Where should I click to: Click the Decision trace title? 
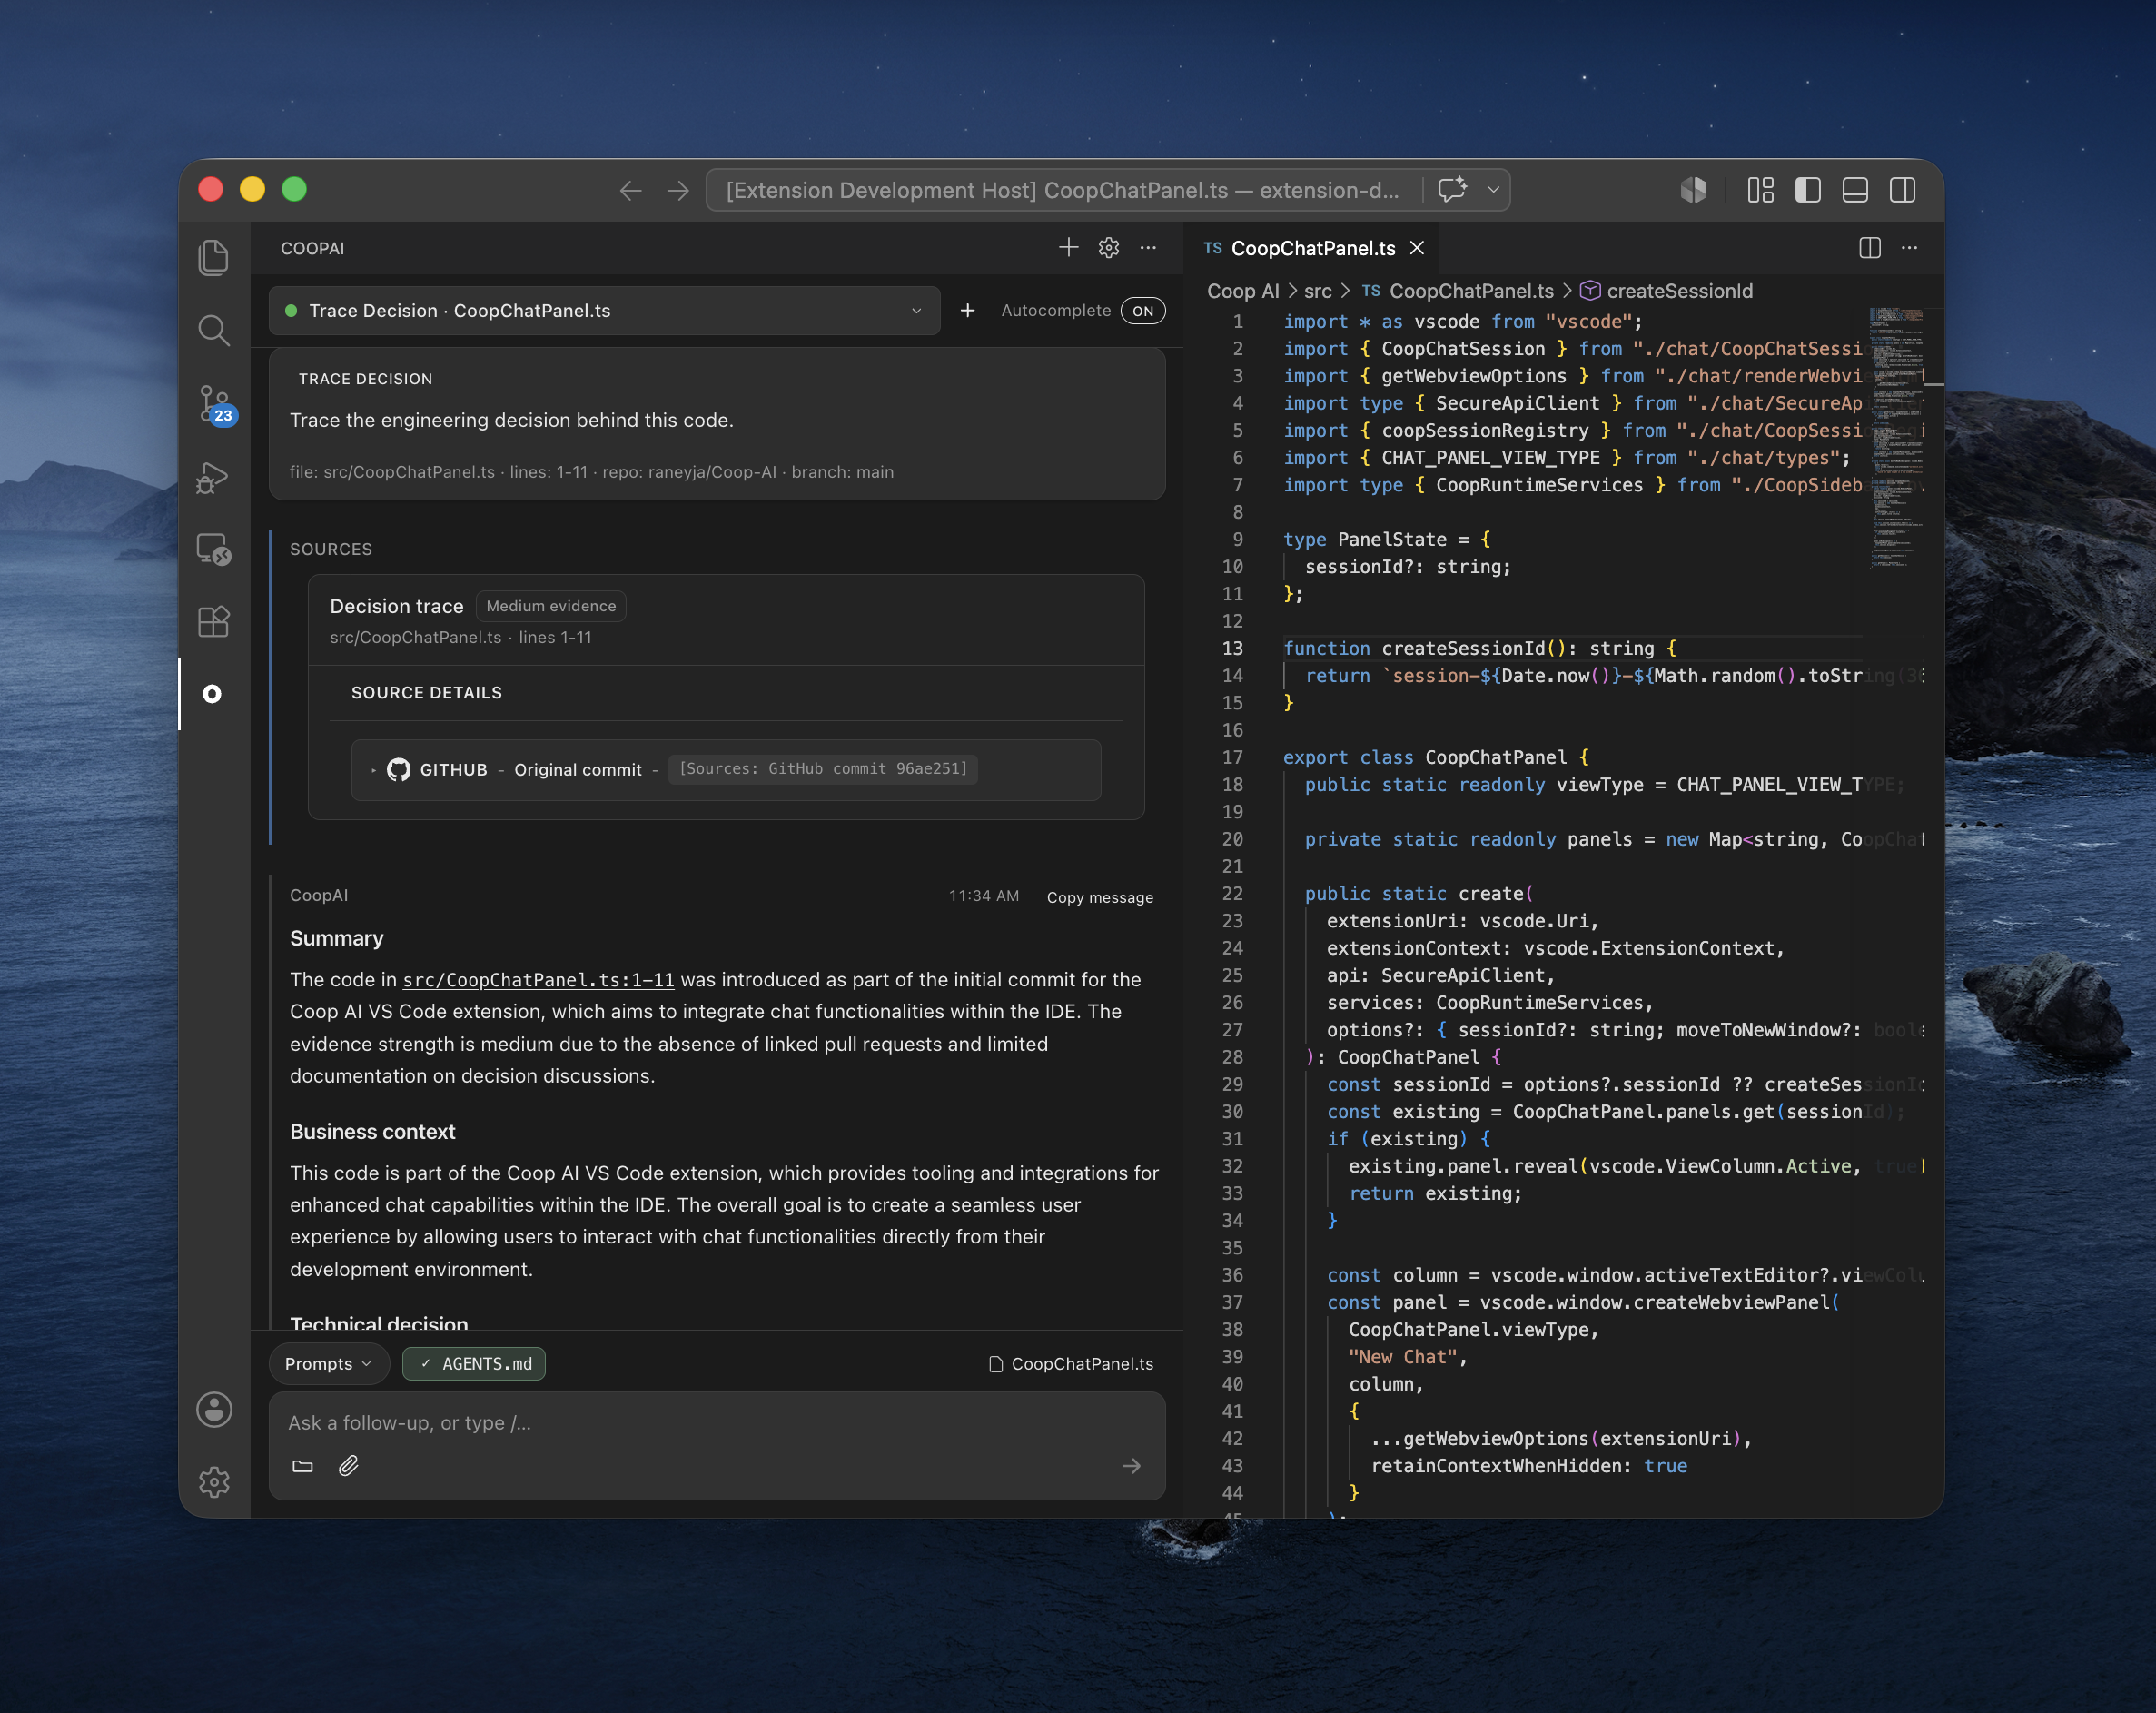coord(397,606)
